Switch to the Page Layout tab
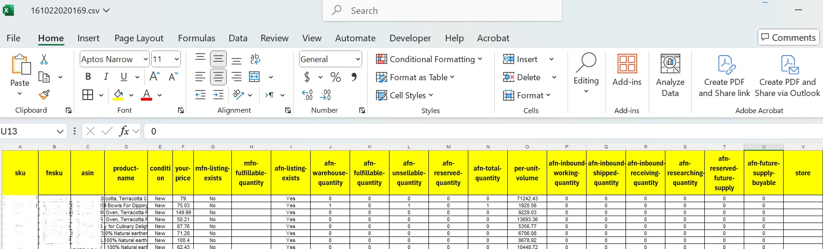The width and height of the screenshot is (823, 249). pyautogui.click(x=139, y=38)
